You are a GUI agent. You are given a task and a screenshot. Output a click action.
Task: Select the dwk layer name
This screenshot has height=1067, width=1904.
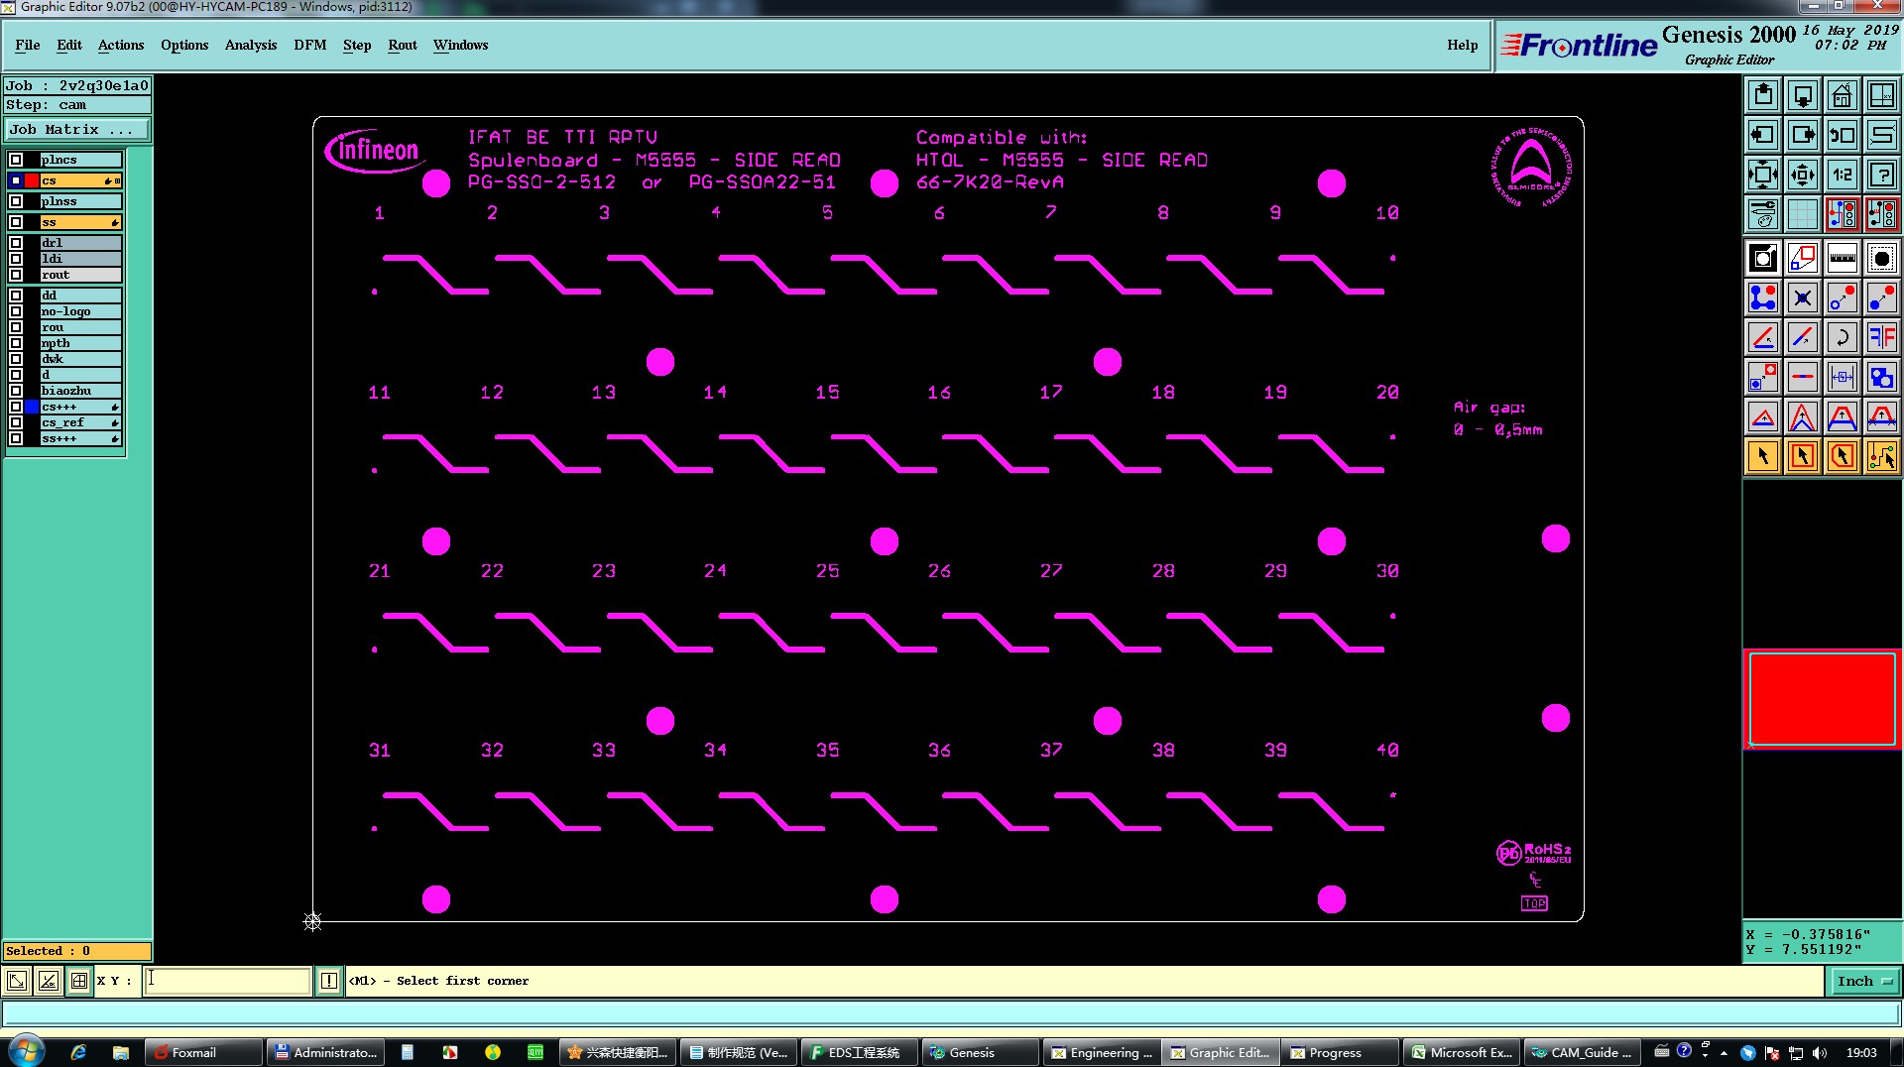tap(80, 359)
